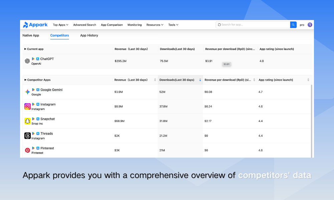Image resolution: width=334 pixels, height=200 pixels.
Task: Toggle sorting on Revenue column
Action: click(x=155, y=80)
